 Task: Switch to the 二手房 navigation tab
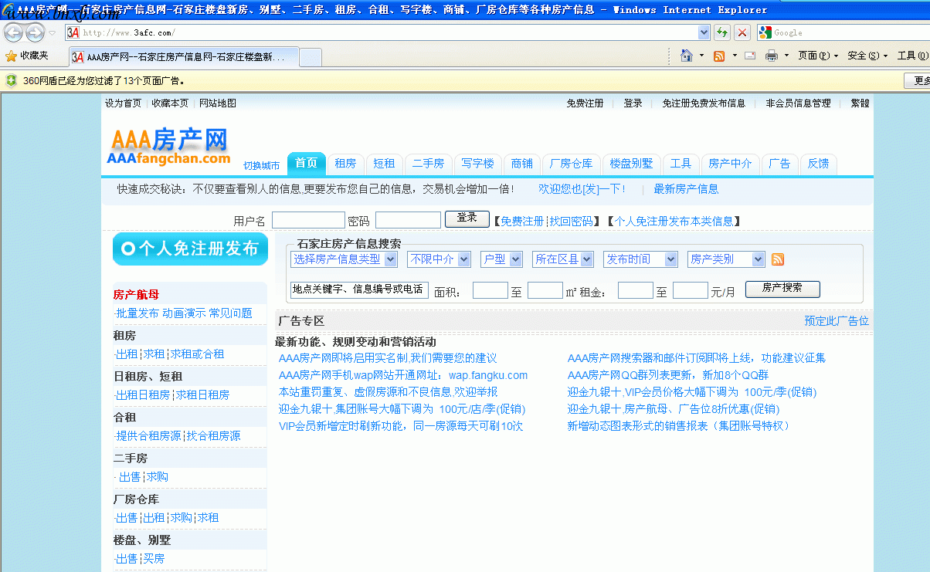(x=427, y=164)
